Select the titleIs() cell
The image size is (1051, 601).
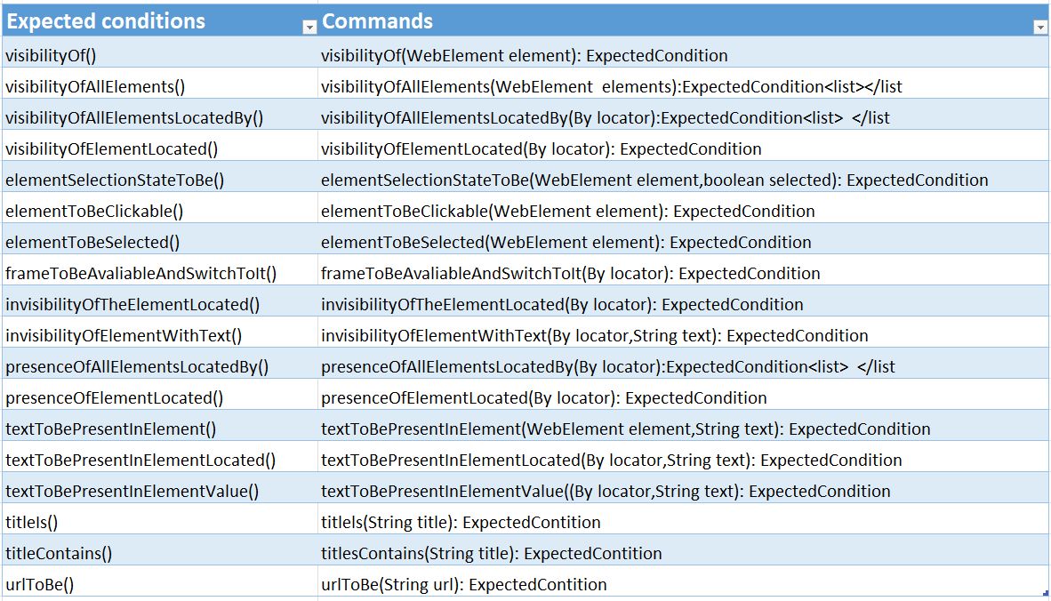pos(159,523)
